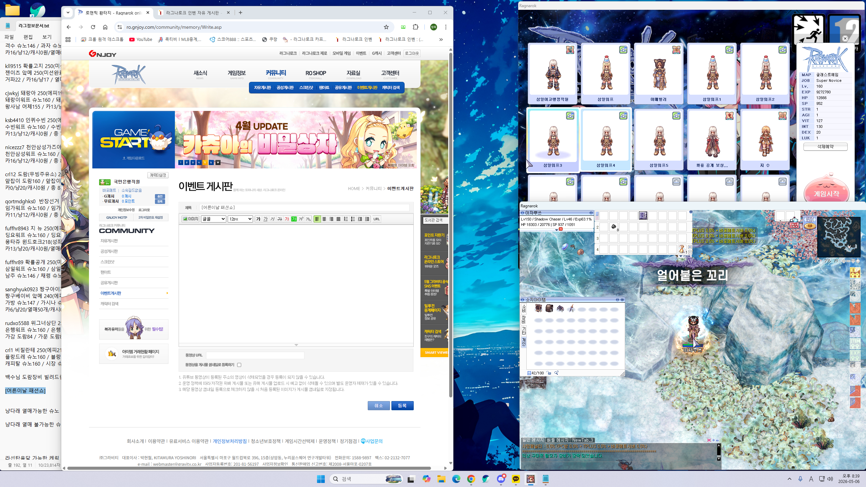
Task: Increase indent in the post editor
Action: click(x=367, y=219)
